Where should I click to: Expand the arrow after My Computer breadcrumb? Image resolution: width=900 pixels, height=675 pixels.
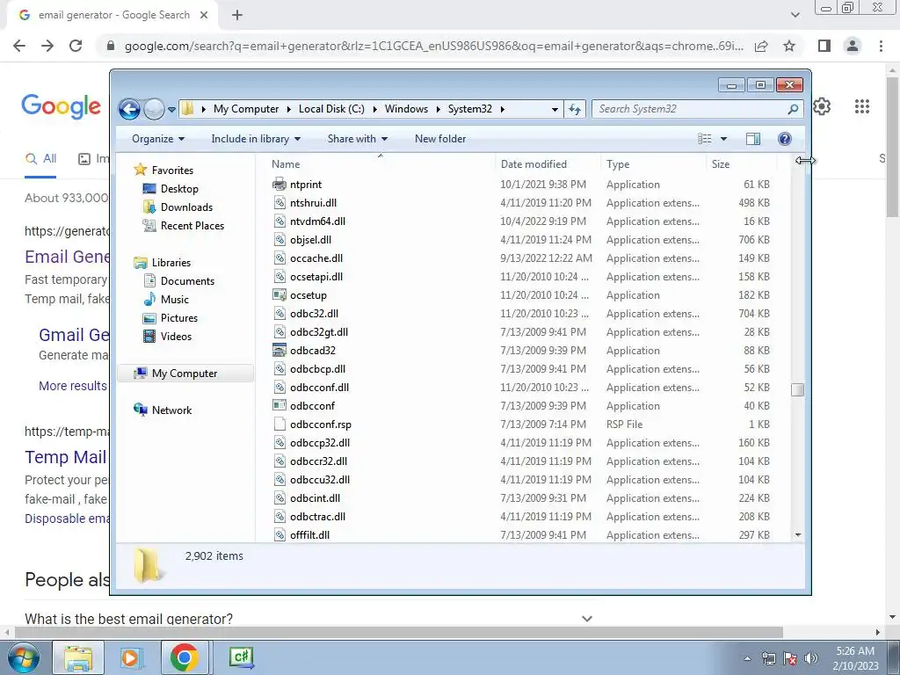coord(288,109)
